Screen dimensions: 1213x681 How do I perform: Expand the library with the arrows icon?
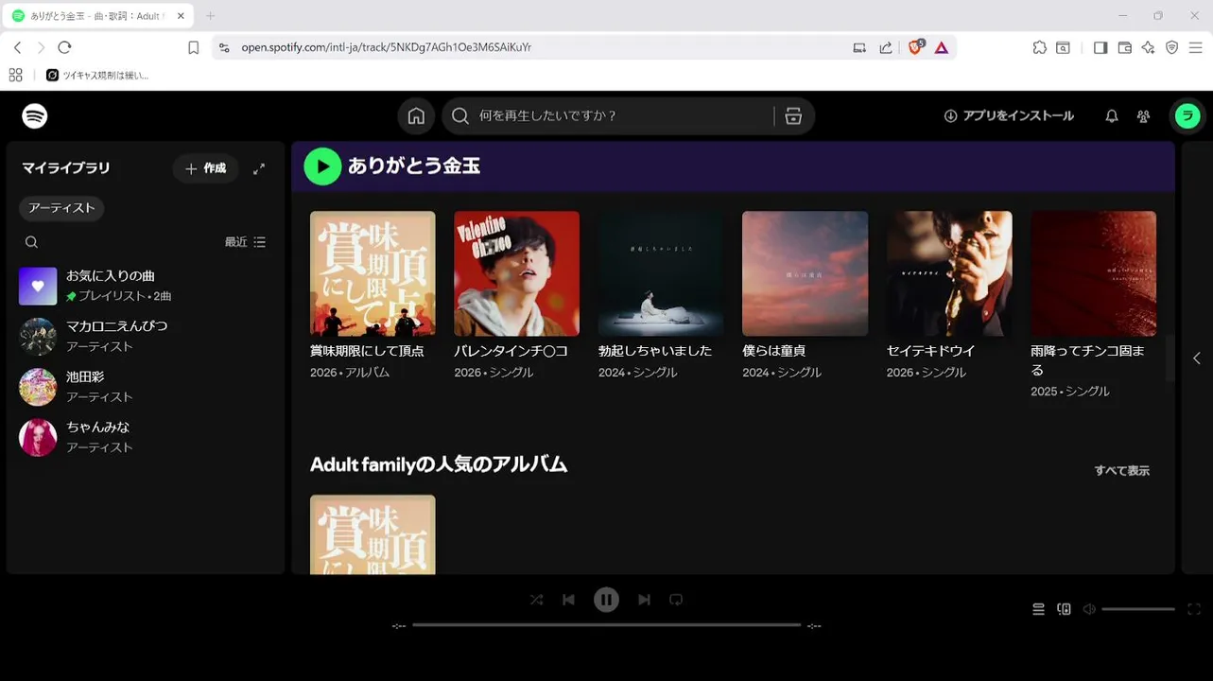point(259,168)
